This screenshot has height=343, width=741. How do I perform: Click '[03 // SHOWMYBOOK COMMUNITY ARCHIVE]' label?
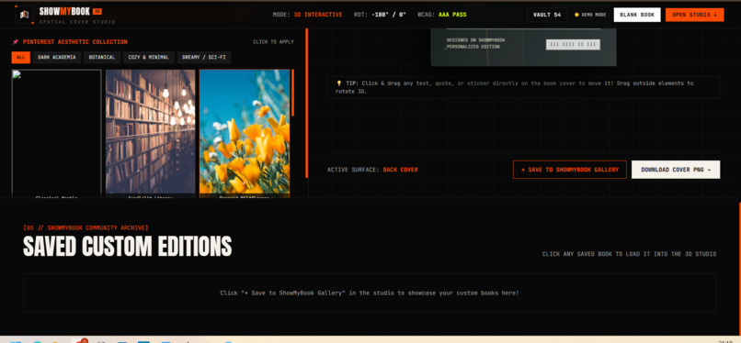point(85,227)
